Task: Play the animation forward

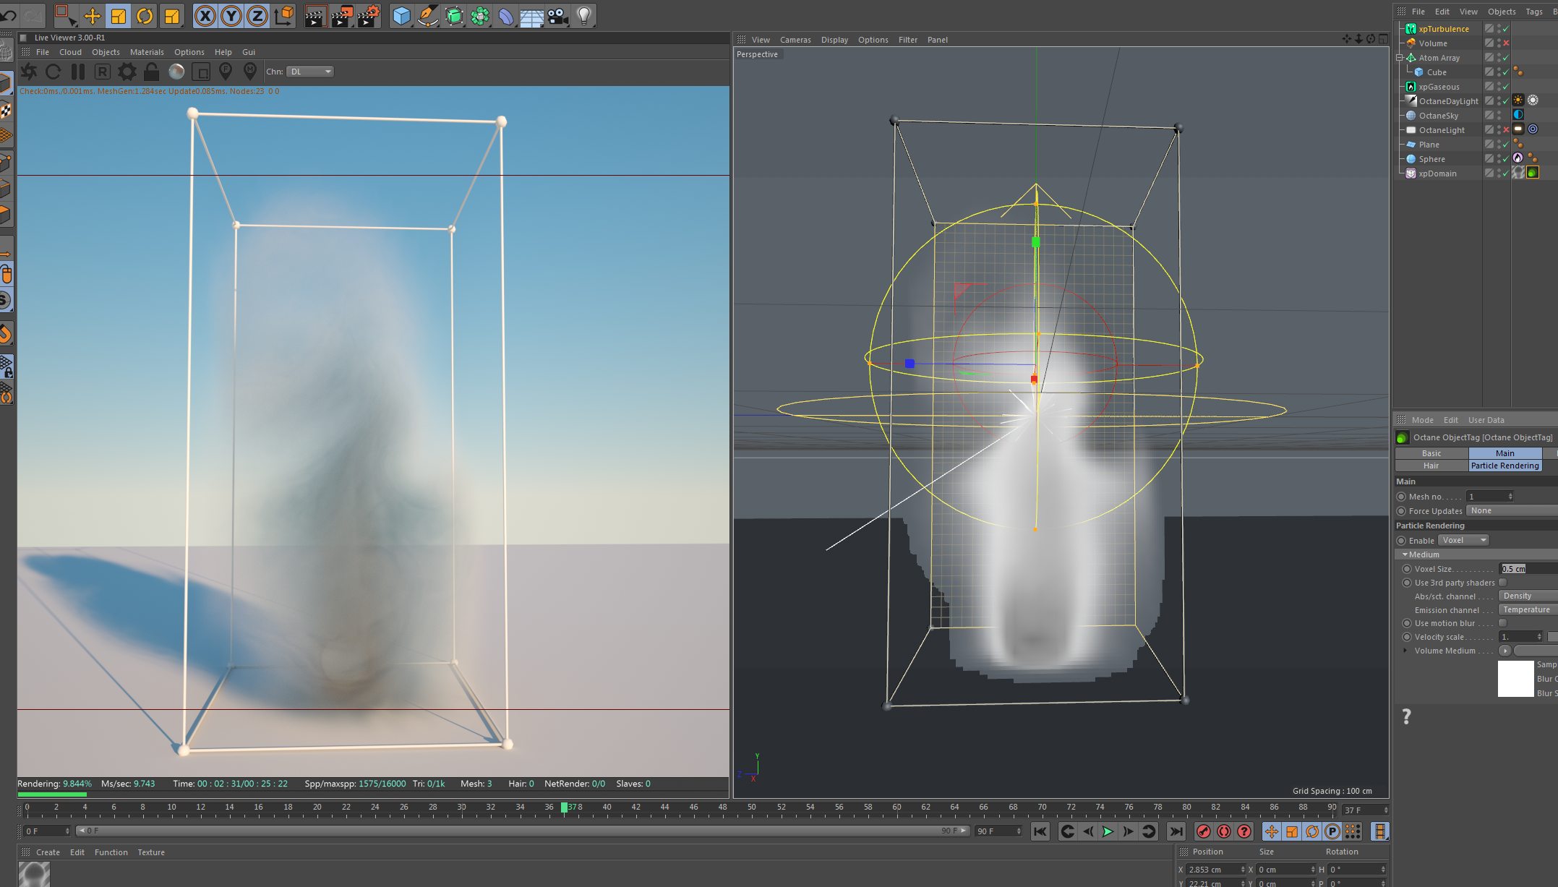Action: [1108, 831]
